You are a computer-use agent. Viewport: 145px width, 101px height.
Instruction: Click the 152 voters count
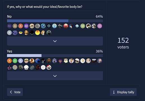tap(123, 43)
